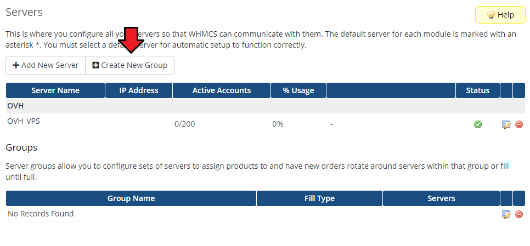
Task: Click Servers column header in Groups table
Action: 441,198
